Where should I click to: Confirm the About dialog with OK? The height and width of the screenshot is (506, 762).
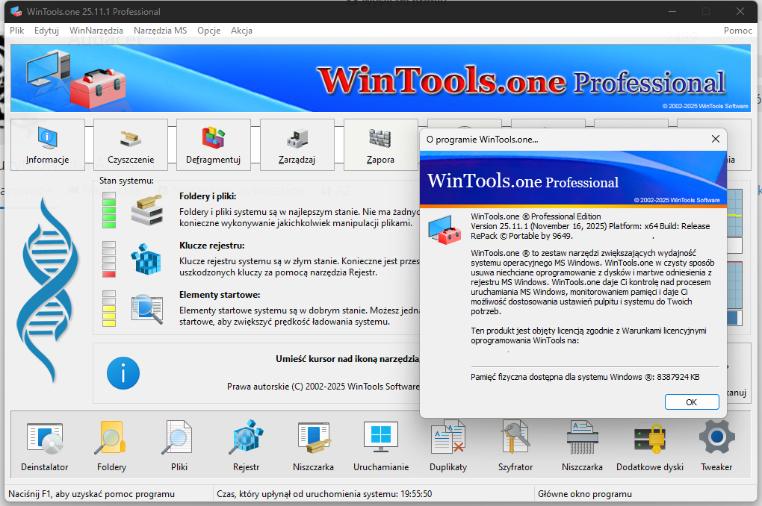coord(692,402)
